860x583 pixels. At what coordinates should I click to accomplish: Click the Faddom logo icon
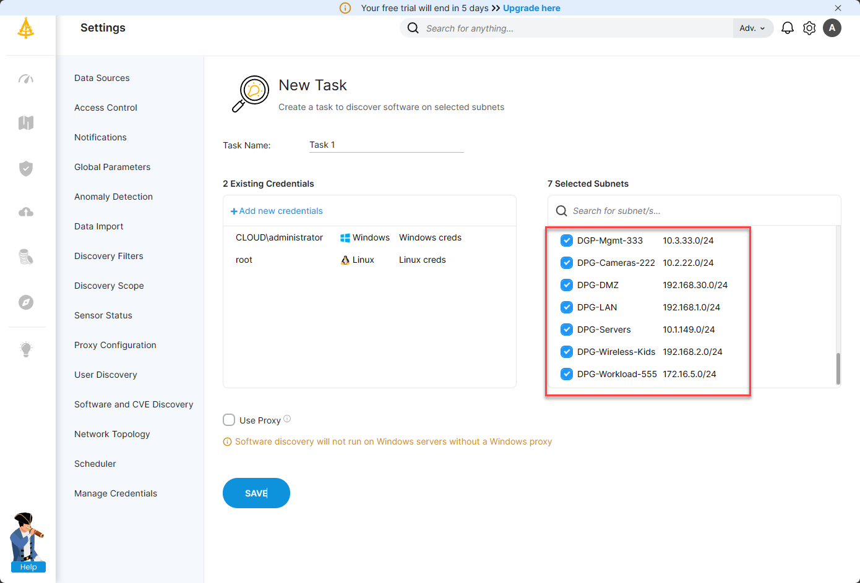tap(26, 28)
